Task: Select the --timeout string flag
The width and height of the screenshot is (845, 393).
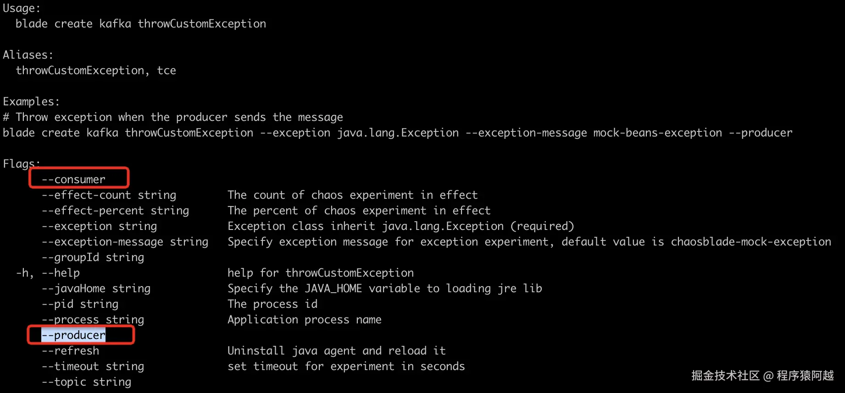Action: coord(93,366)
